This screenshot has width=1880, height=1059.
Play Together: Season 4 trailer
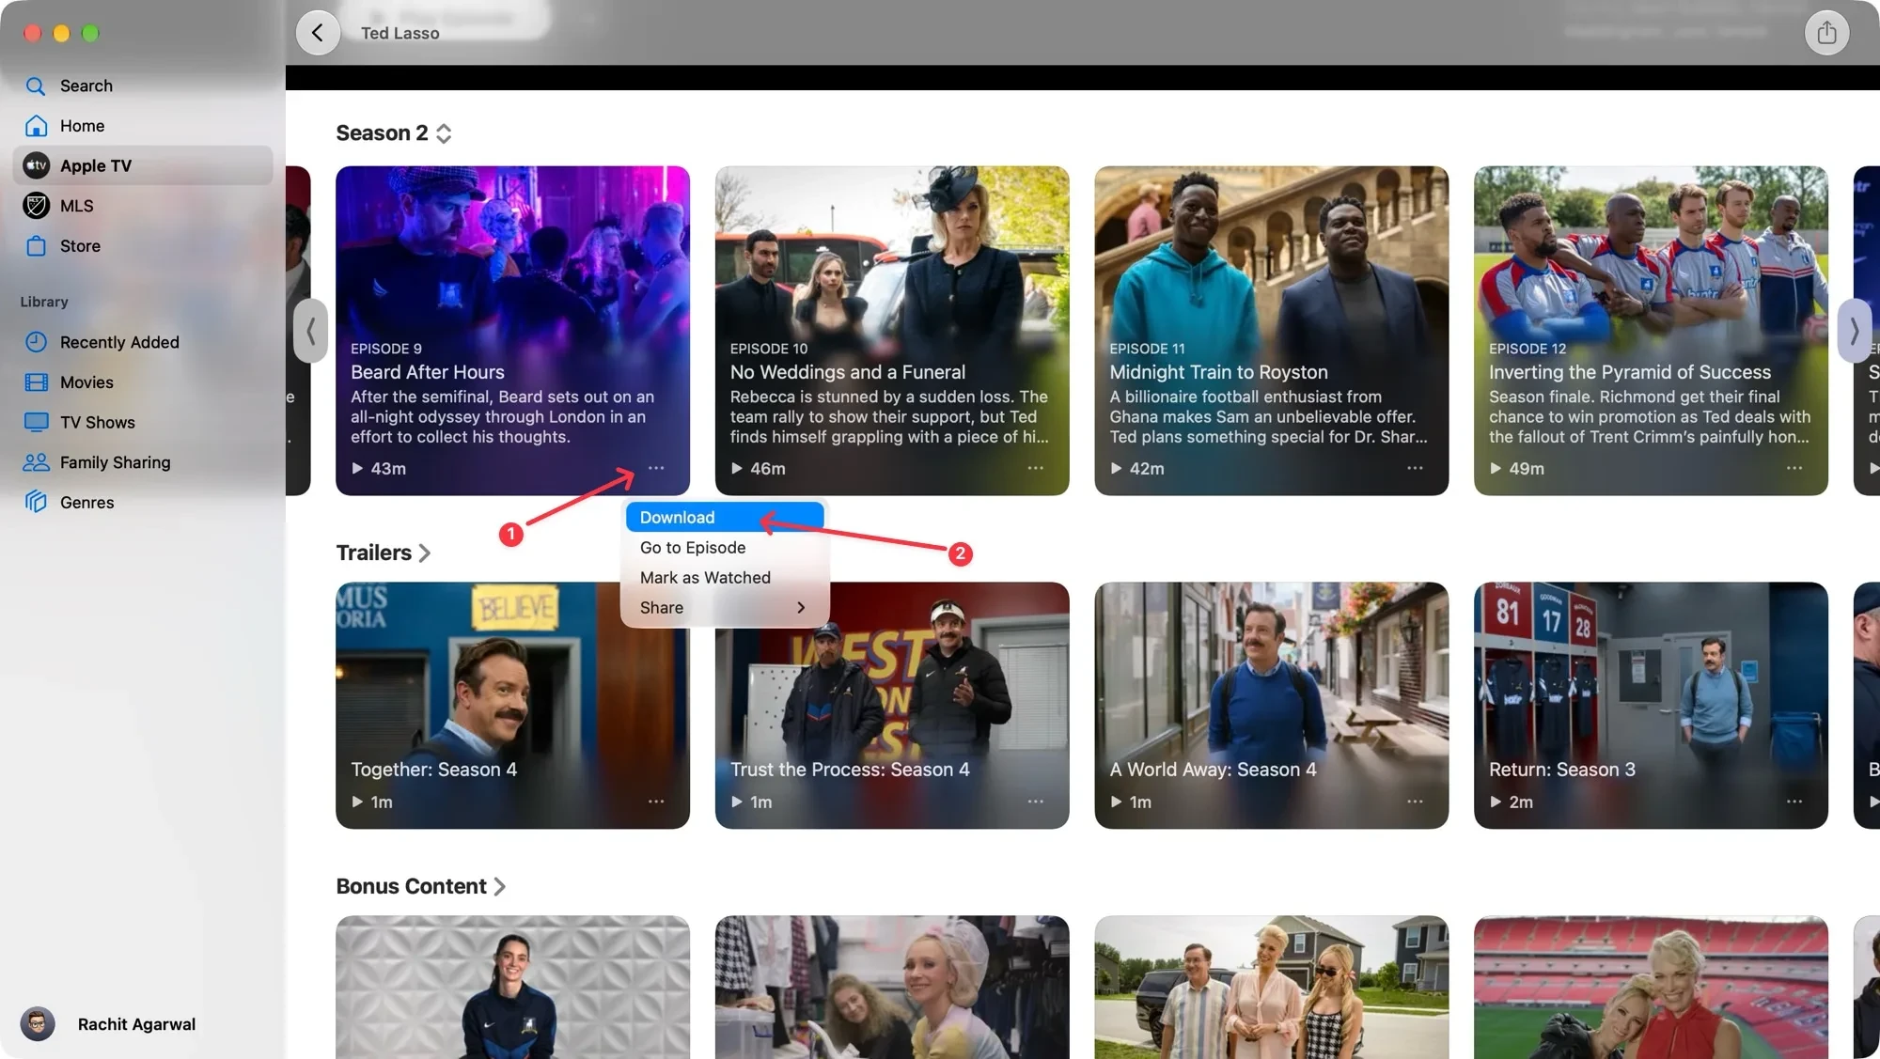point(372,802)
